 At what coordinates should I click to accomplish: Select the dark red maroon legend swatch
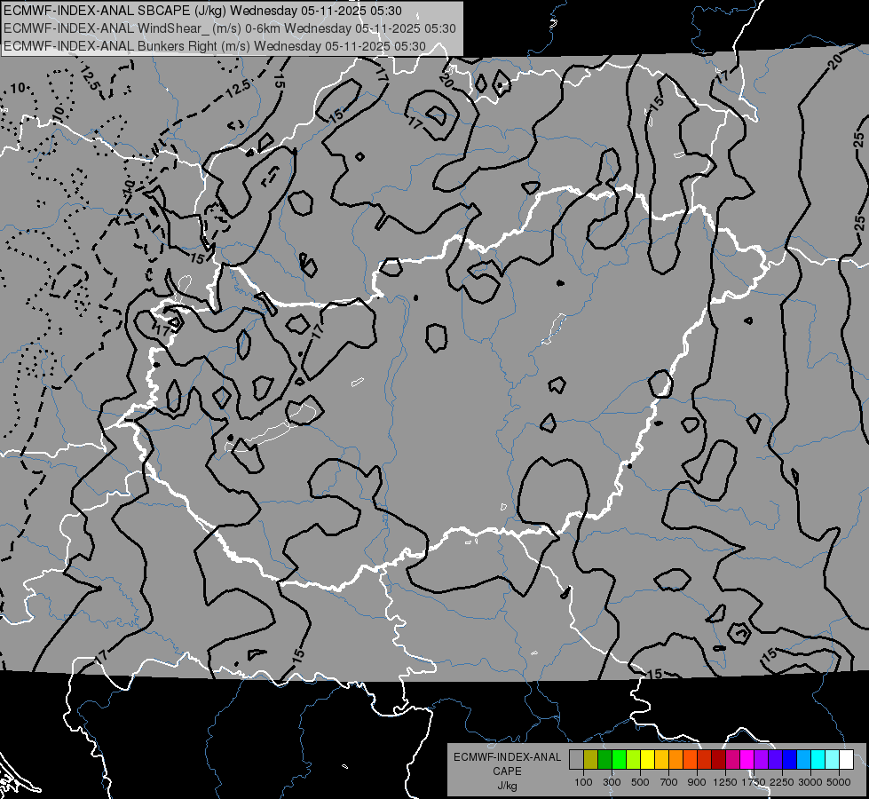(718, 759)
